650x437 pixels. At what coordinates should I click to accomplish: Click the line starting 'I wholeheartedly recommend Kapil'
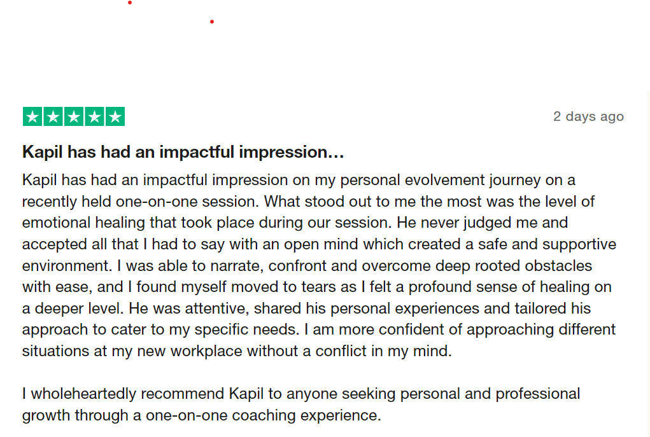[301, 394]
